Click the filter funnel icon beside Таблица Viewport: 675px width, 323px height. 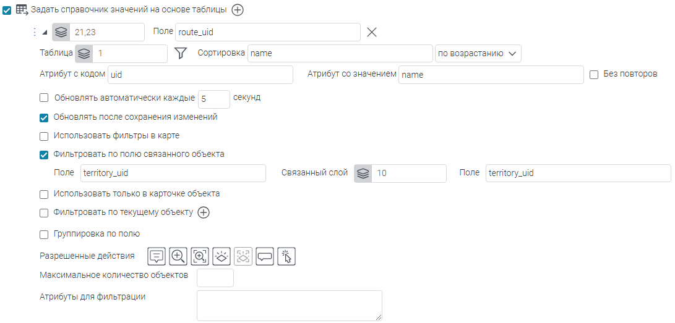(x=180, y=54)
